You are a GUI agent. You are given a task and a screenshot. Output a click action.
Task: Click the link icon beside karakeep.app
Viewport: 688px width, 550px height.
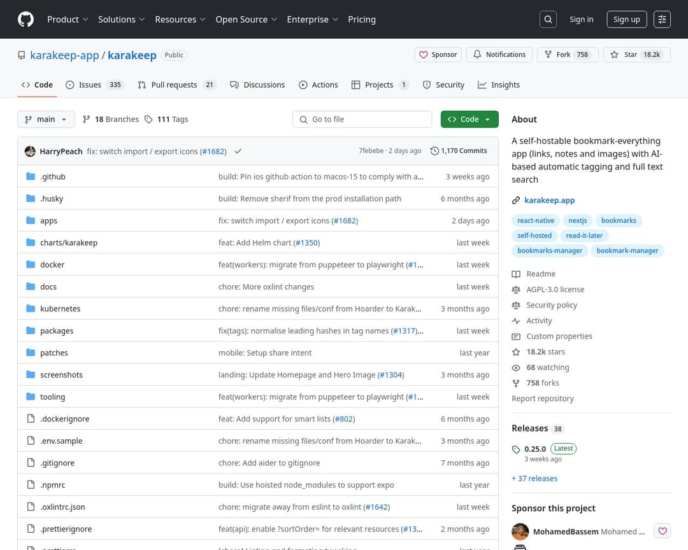point(516,201)
